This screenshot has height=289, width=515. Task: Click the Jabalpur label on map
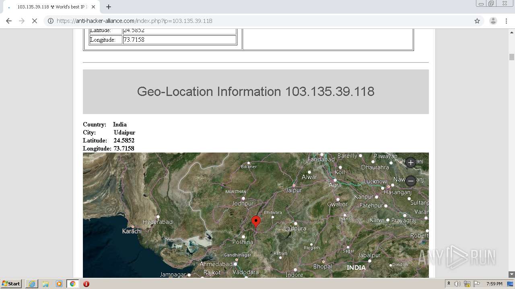click(x=369, y=255)
